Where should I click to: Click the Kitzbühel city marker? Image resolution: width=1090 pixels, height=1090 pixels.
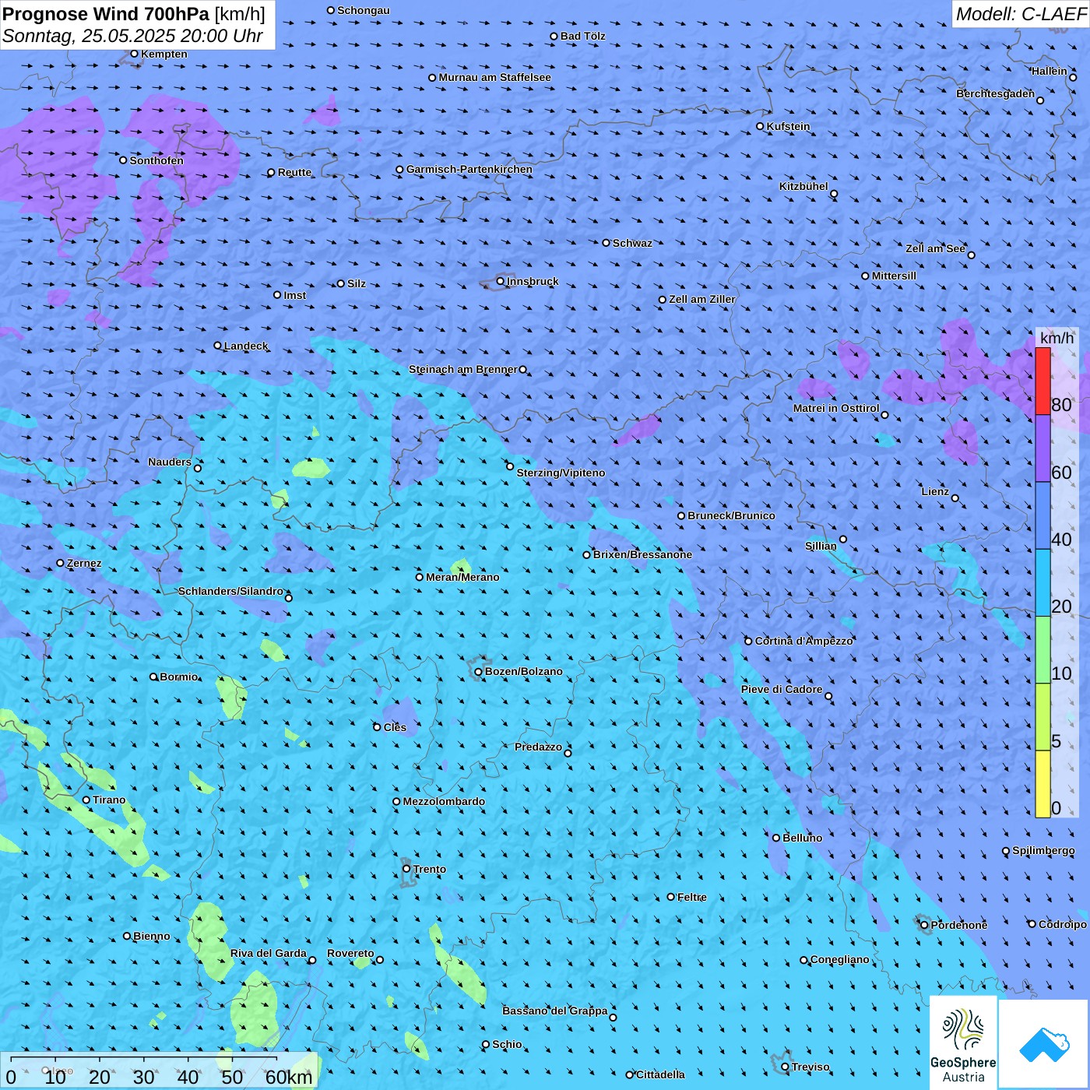coord(834,194)
